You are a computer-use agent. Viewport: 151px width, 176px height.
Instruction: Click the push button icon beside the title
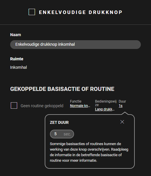(32, 12)
